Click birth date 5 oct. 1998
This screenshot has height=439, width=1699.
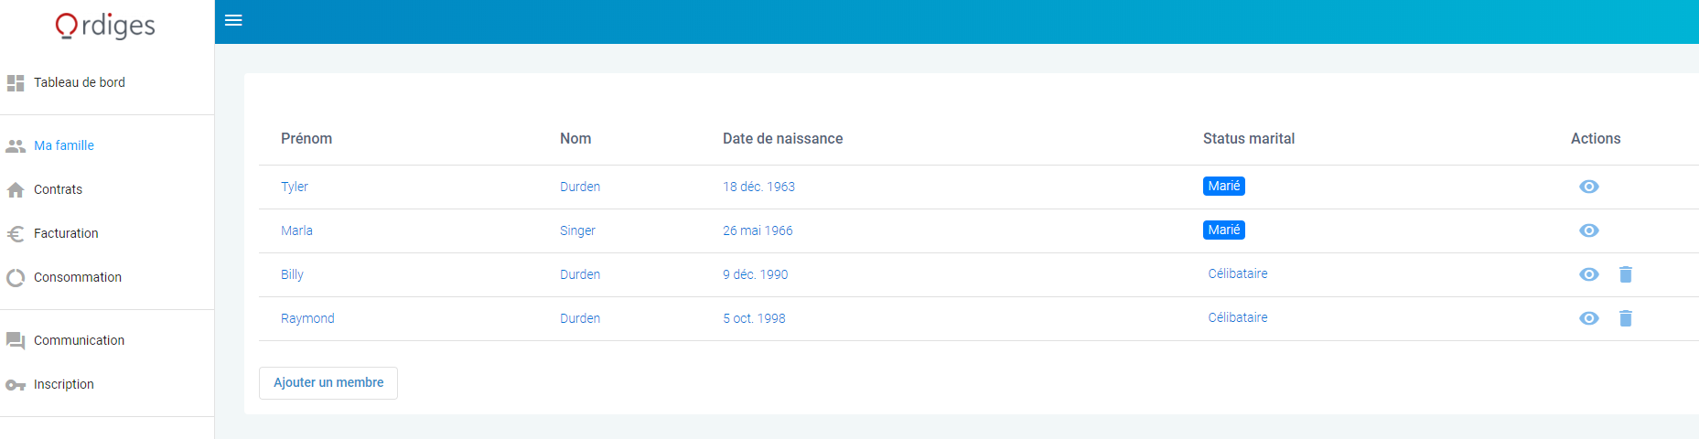coord(754,318)
